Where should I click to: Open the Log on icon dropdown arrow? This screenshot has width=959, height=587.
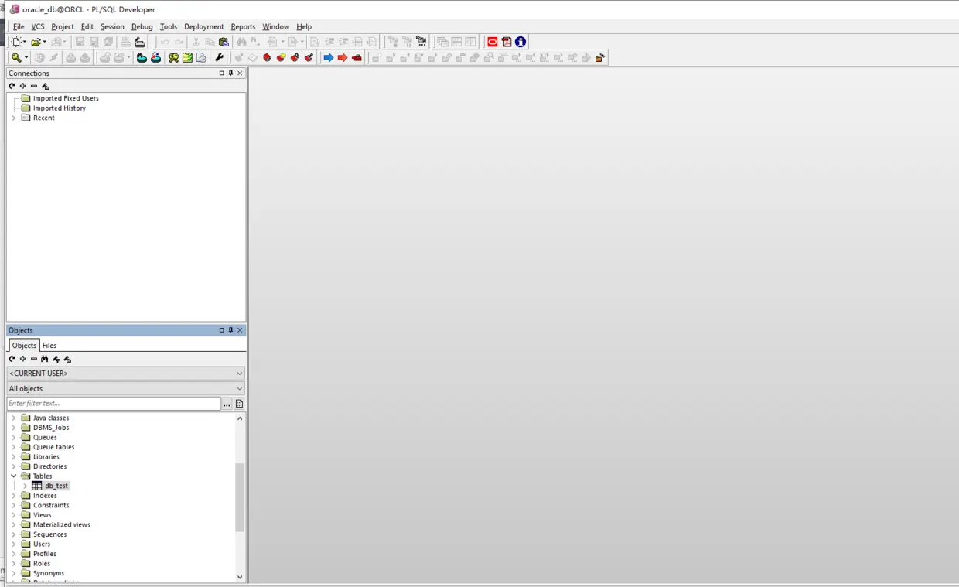point(26,57)
